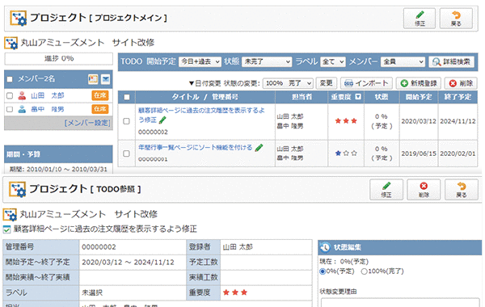Click the タイトル / 管理番号 column header
This screenshot has width=485, height=307.
click(x=205, y=97)
